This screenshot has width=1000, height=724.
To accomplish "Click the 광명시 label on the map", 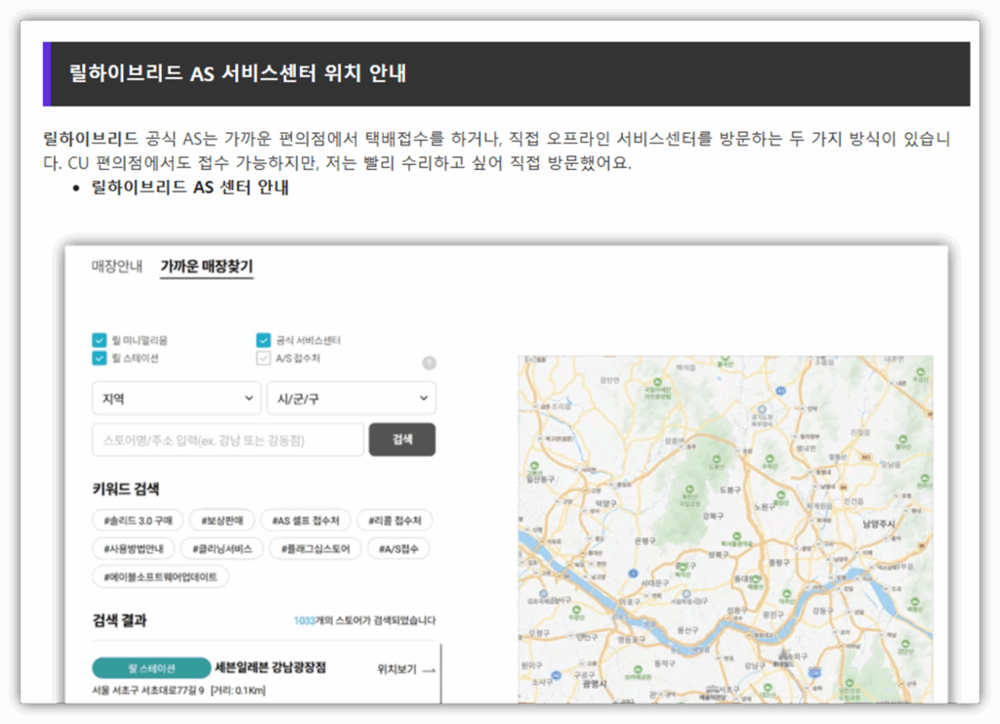I will pyautogui.click(x=595, y=683).
